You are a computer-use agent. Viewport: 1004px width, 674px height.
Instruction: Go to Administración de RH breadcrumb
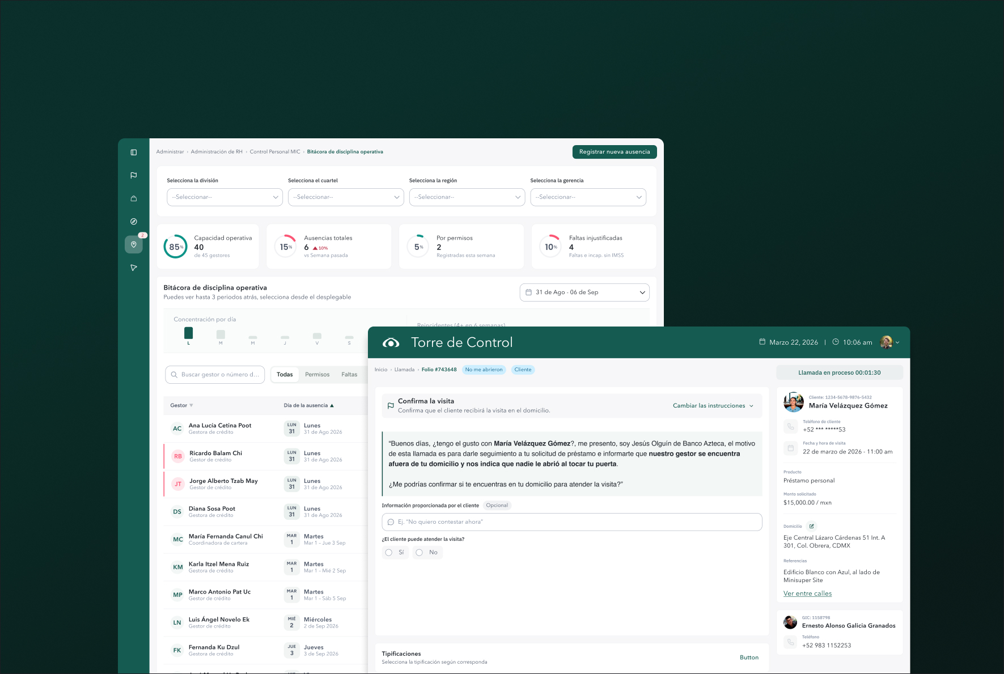[x=217, y=152]
